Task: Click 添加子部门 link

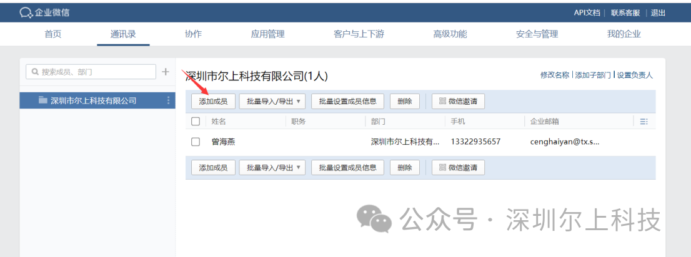Action: click(x=593, y=75)
